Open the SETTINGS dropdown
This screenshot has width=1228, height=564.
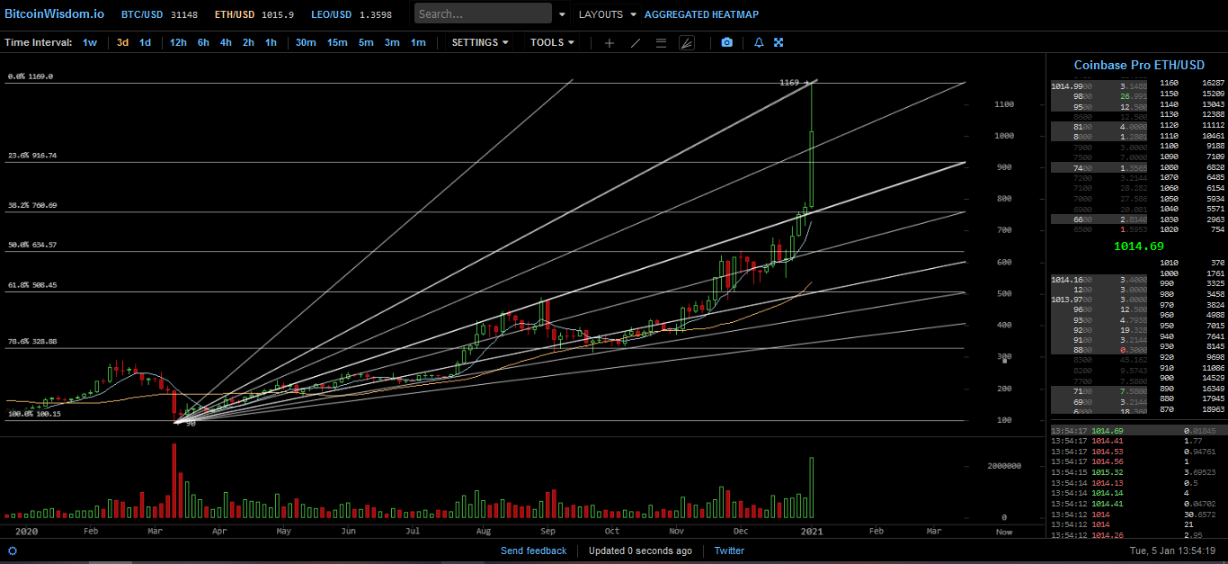pyautogui.click(x=480, y=42)
